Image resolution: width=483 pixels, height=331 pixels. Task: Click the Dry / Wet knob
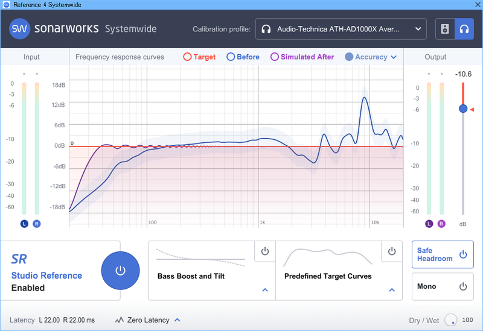tap(450, 320)
